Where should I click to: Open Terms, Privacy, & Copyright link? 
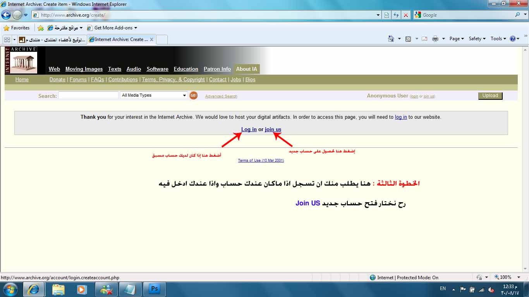coord(173,79)
